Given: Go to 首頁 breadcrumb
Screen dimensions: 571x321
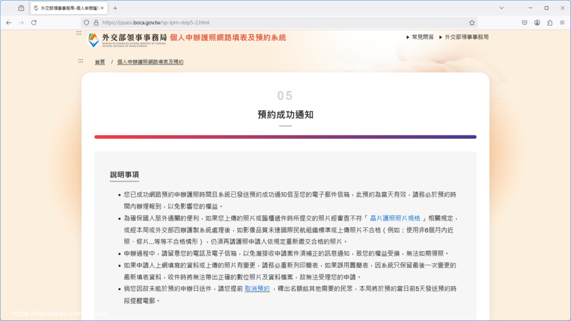Looking at the screenshot, I should (100, 62).
